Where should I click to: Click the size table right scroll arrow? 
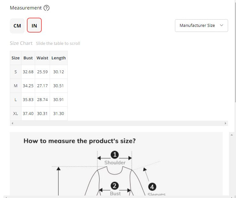tap(225, 123)
